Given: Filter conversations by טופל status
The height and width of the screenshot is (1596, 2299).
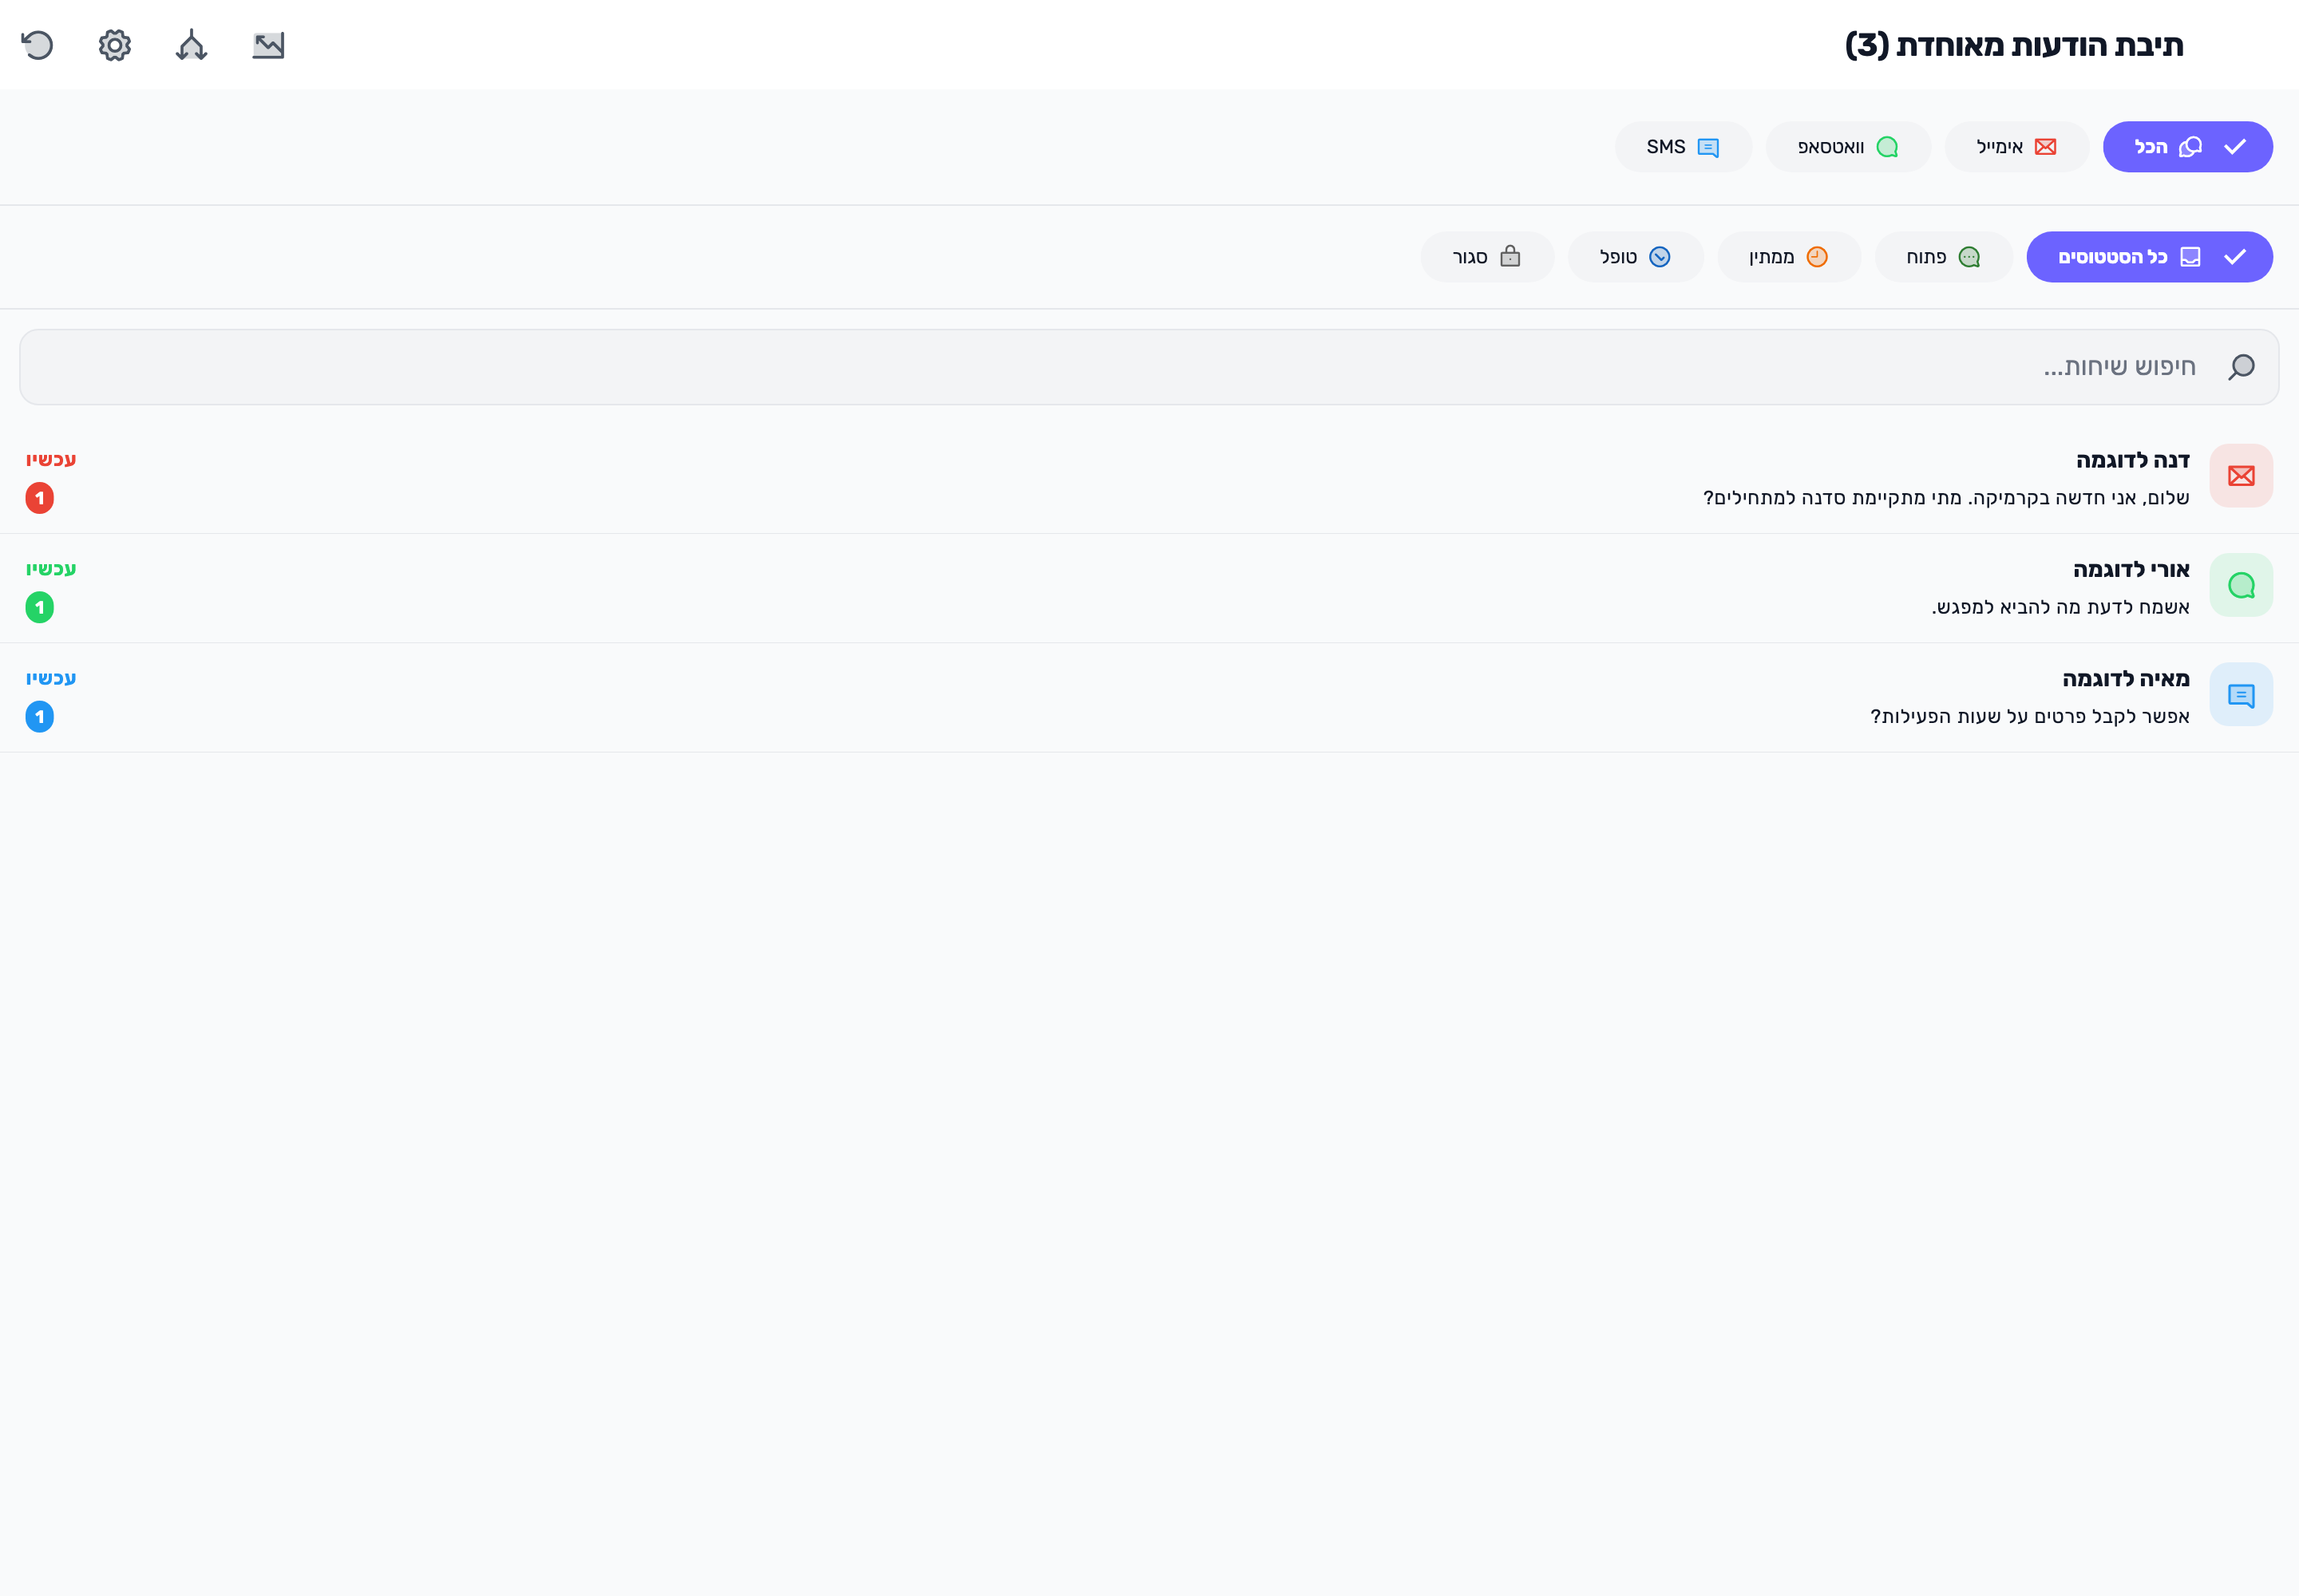Looking at the screenshot, I should pos(1635,257).
